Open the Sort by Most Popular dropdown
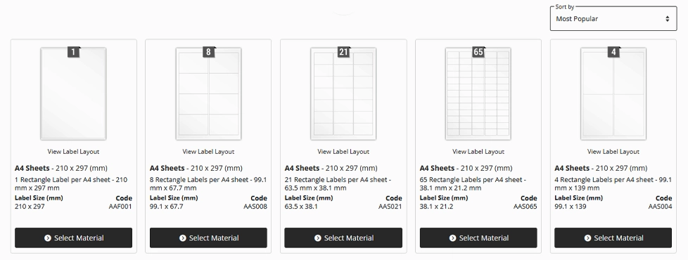 (x=613, y=19)
